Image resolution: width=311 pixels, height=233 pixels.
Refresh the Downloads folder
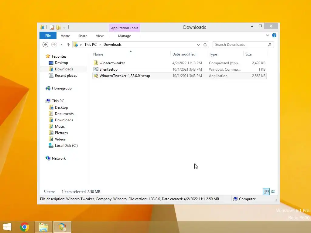click(x=205, y=45)
